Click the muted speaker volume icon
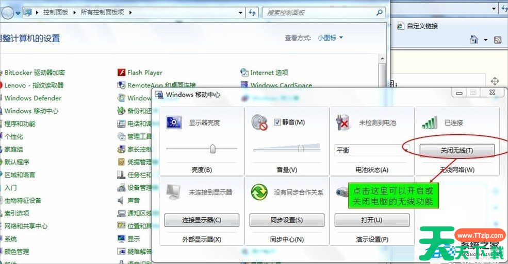Image resolution: width=508 pixels, height=264 pixels. (258, 122)
